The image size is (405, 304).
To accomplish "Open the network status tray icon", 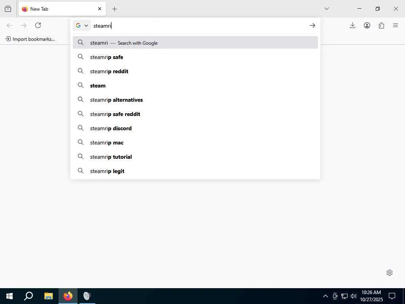I will tap(344, 296).
